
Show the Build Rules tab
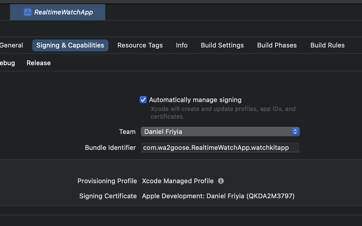[327, 45]
